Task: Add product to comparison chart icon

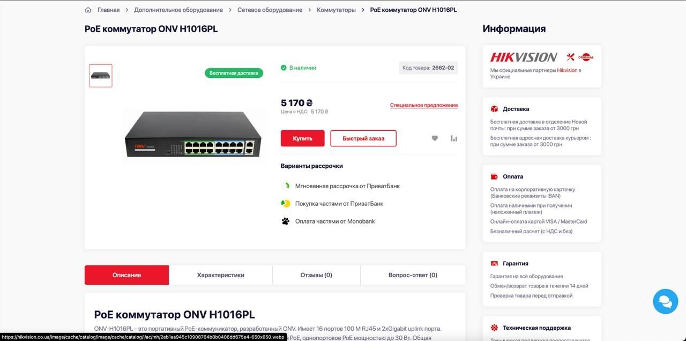Action: pos(454,138)
